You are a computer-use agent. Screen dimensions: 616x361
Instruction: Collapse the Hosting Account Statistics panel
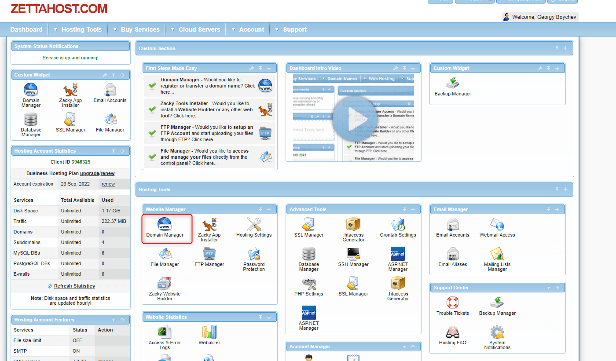point(113,151)
